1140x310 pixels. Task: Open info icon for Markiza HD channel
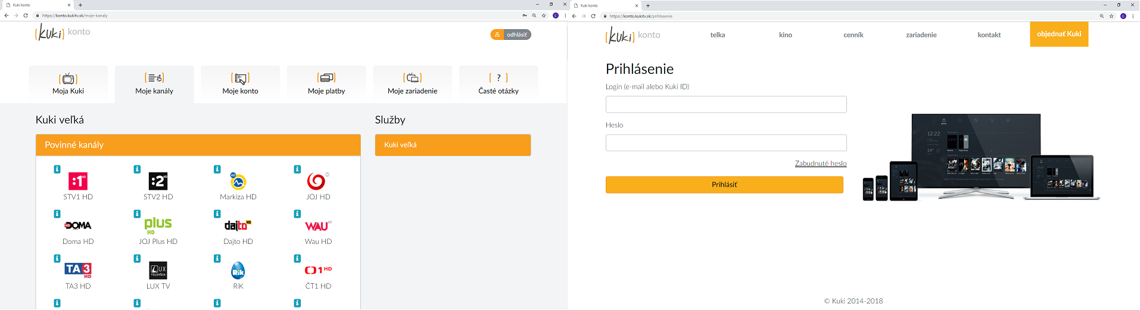pyautogui.click(x=217, y=170)
